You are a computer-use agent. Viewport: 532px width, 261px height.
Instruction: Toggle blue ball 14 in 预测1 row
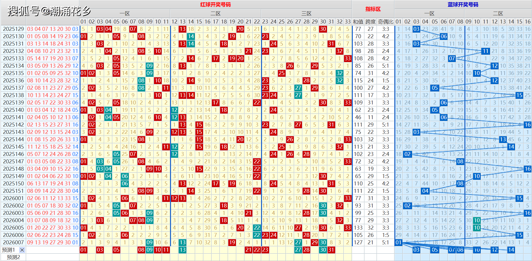[x=511, y=250]
